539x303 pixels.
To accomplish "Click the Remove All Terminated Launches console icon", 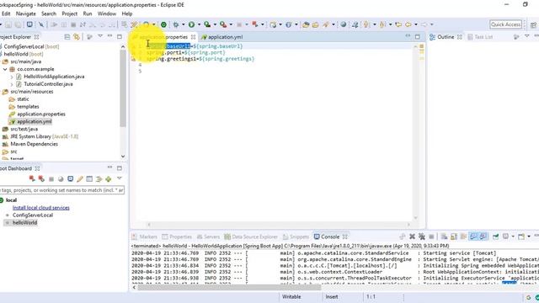I will 422,237.
